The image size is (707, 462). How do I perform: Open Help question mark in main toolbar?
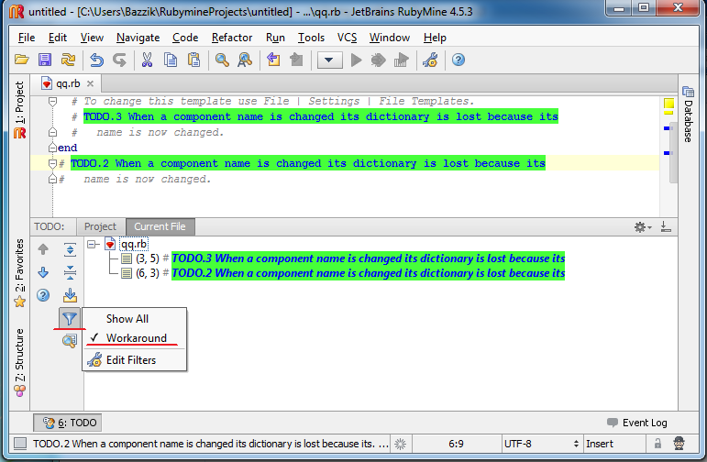458,60
